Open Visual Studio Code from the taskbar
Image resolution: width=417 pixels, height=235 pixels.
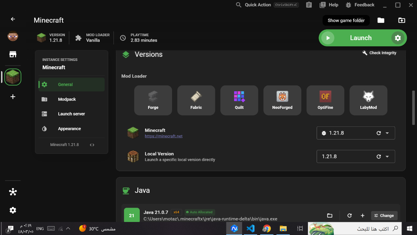[x=251, y=228]
